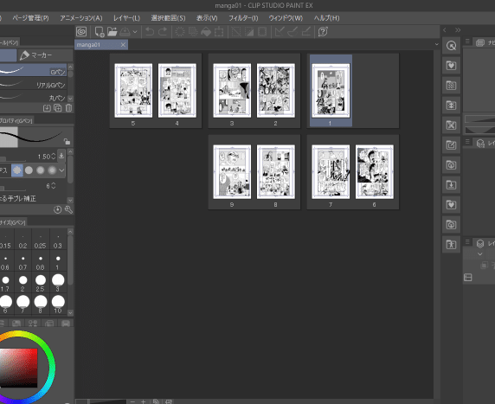Toggle Snap to Special Ruler icon
The image size is (495, 404).
click(x=292, y=32)
